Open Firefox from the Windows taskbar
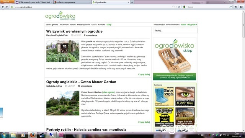This screenshot has height=138, width=245. pos(33,135)
